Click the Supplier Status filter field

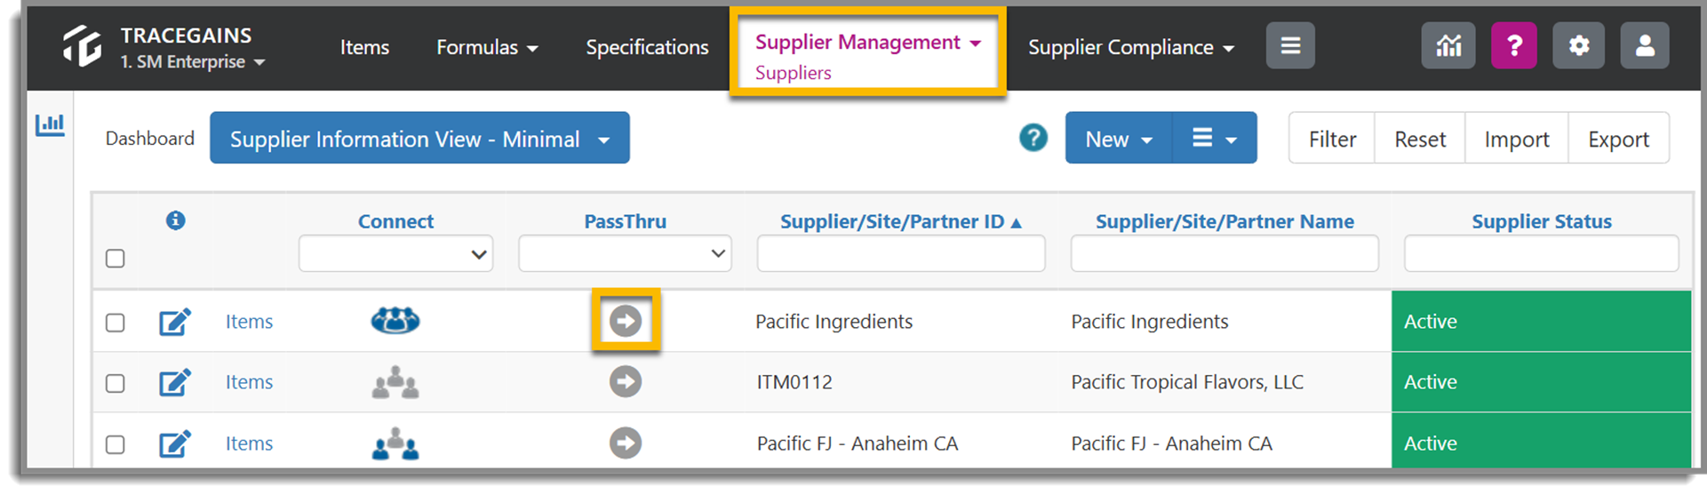(x=1541, y=254)
